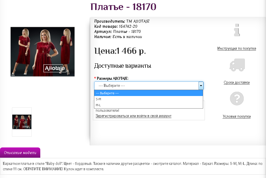Select the S-M size option
This screenshot has height=178, width=266.
pyautogui.click(x=149, y=99)
